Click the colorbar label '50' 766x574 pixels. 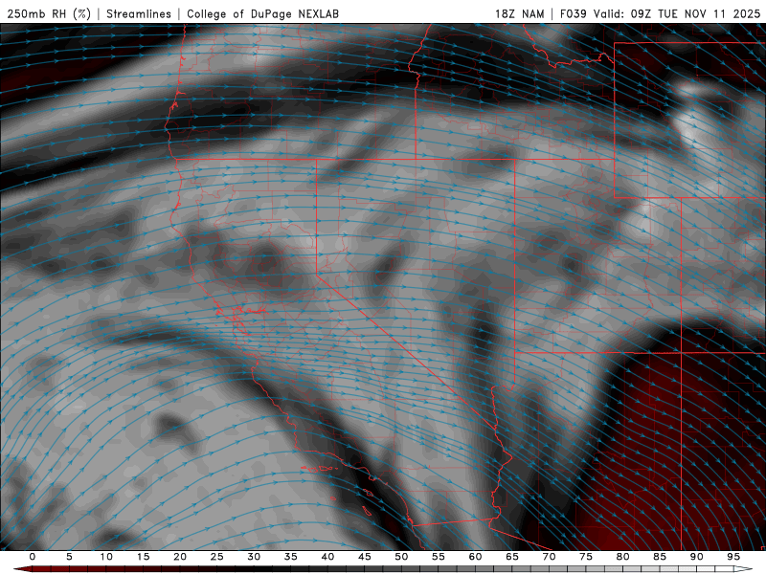401,557
